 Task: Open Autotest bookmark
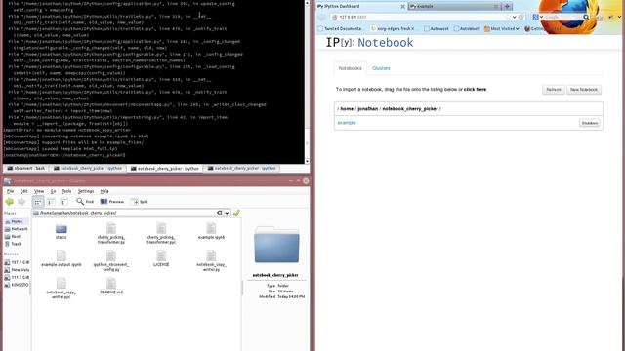pos(437,29)
